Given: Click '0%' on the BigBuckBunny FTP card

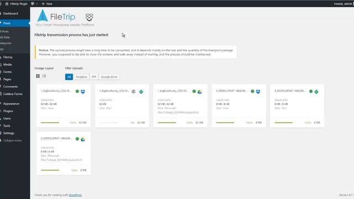Looking at the screenshot, I should 133,123.
